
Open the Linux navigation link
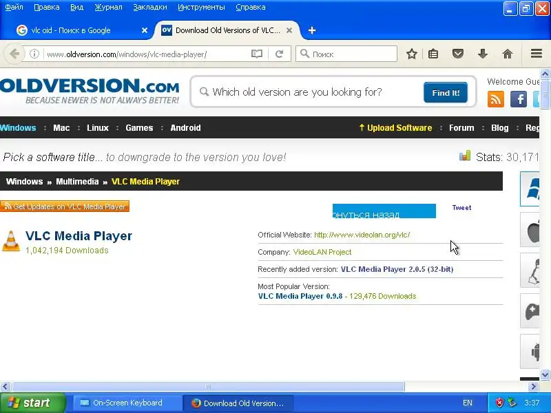tap(98, 128)
